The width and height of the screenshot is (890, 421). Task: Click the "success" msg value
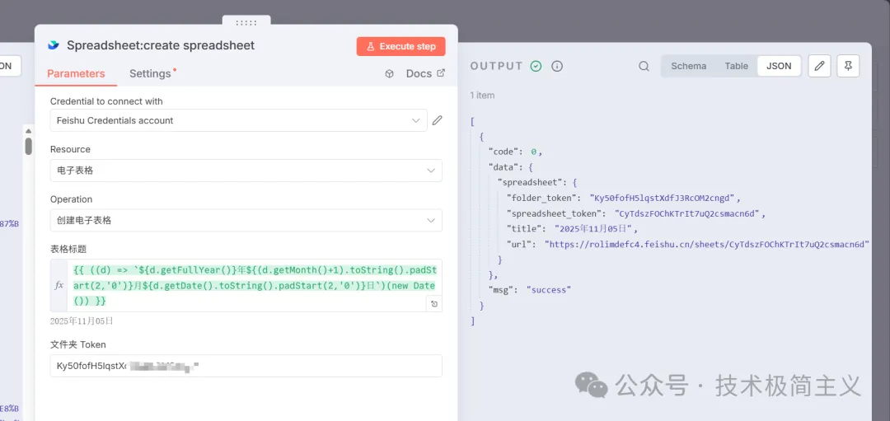point(548,290)
